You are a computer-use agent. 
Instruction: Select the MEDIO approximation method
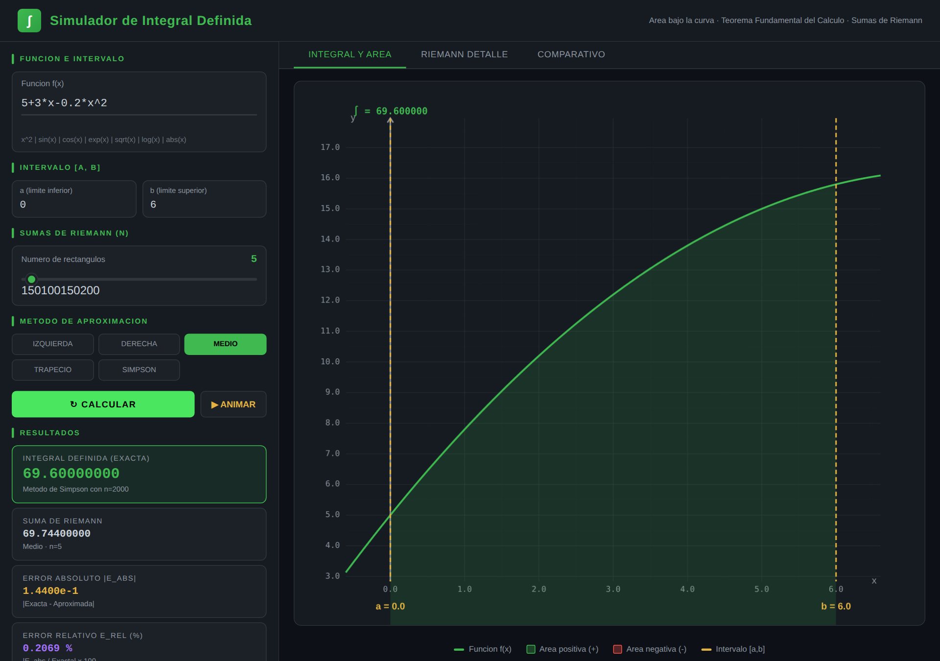coord(225,344)
